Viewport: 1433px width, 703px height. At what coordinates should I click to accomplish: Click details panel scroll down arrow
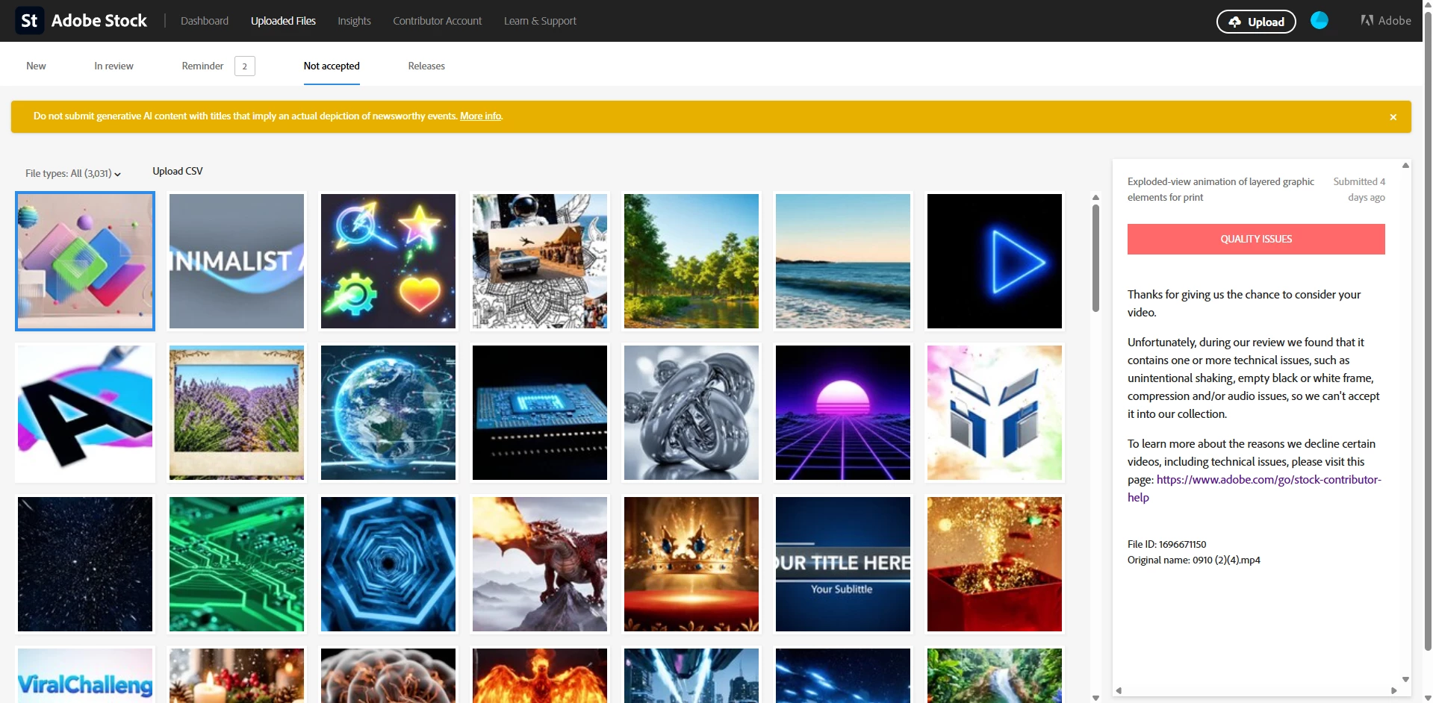click(1405, 679)
